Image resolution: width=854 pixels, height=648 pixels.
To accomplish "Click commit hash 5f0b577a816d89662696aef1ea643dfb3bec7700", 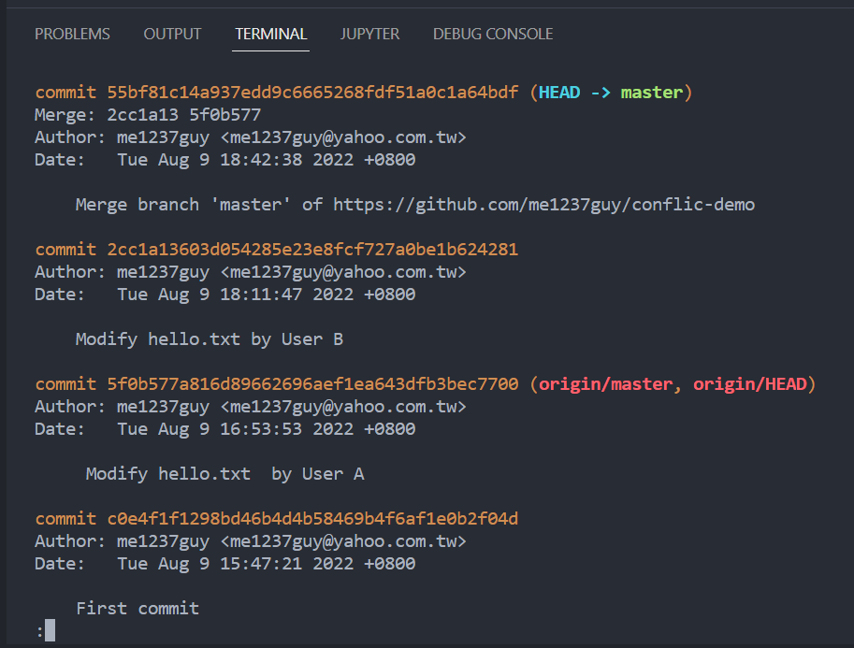I will pyautogui.click(x=312, y=384).
